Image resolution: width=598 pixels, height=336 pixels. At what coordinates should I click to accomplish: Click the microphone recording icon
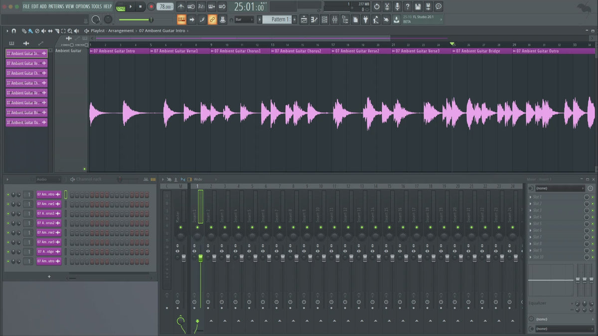pos(397,6)
